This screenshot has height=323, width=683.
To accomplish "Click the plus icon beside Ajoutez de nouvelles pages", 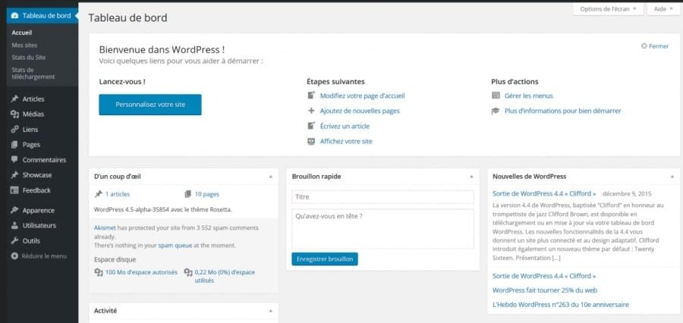I will (x=311, y=111).
